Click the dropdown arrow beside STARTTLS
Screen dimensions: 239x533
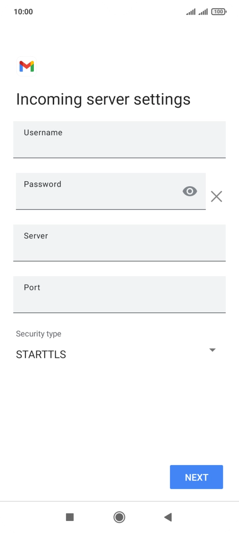click(212, 350)
